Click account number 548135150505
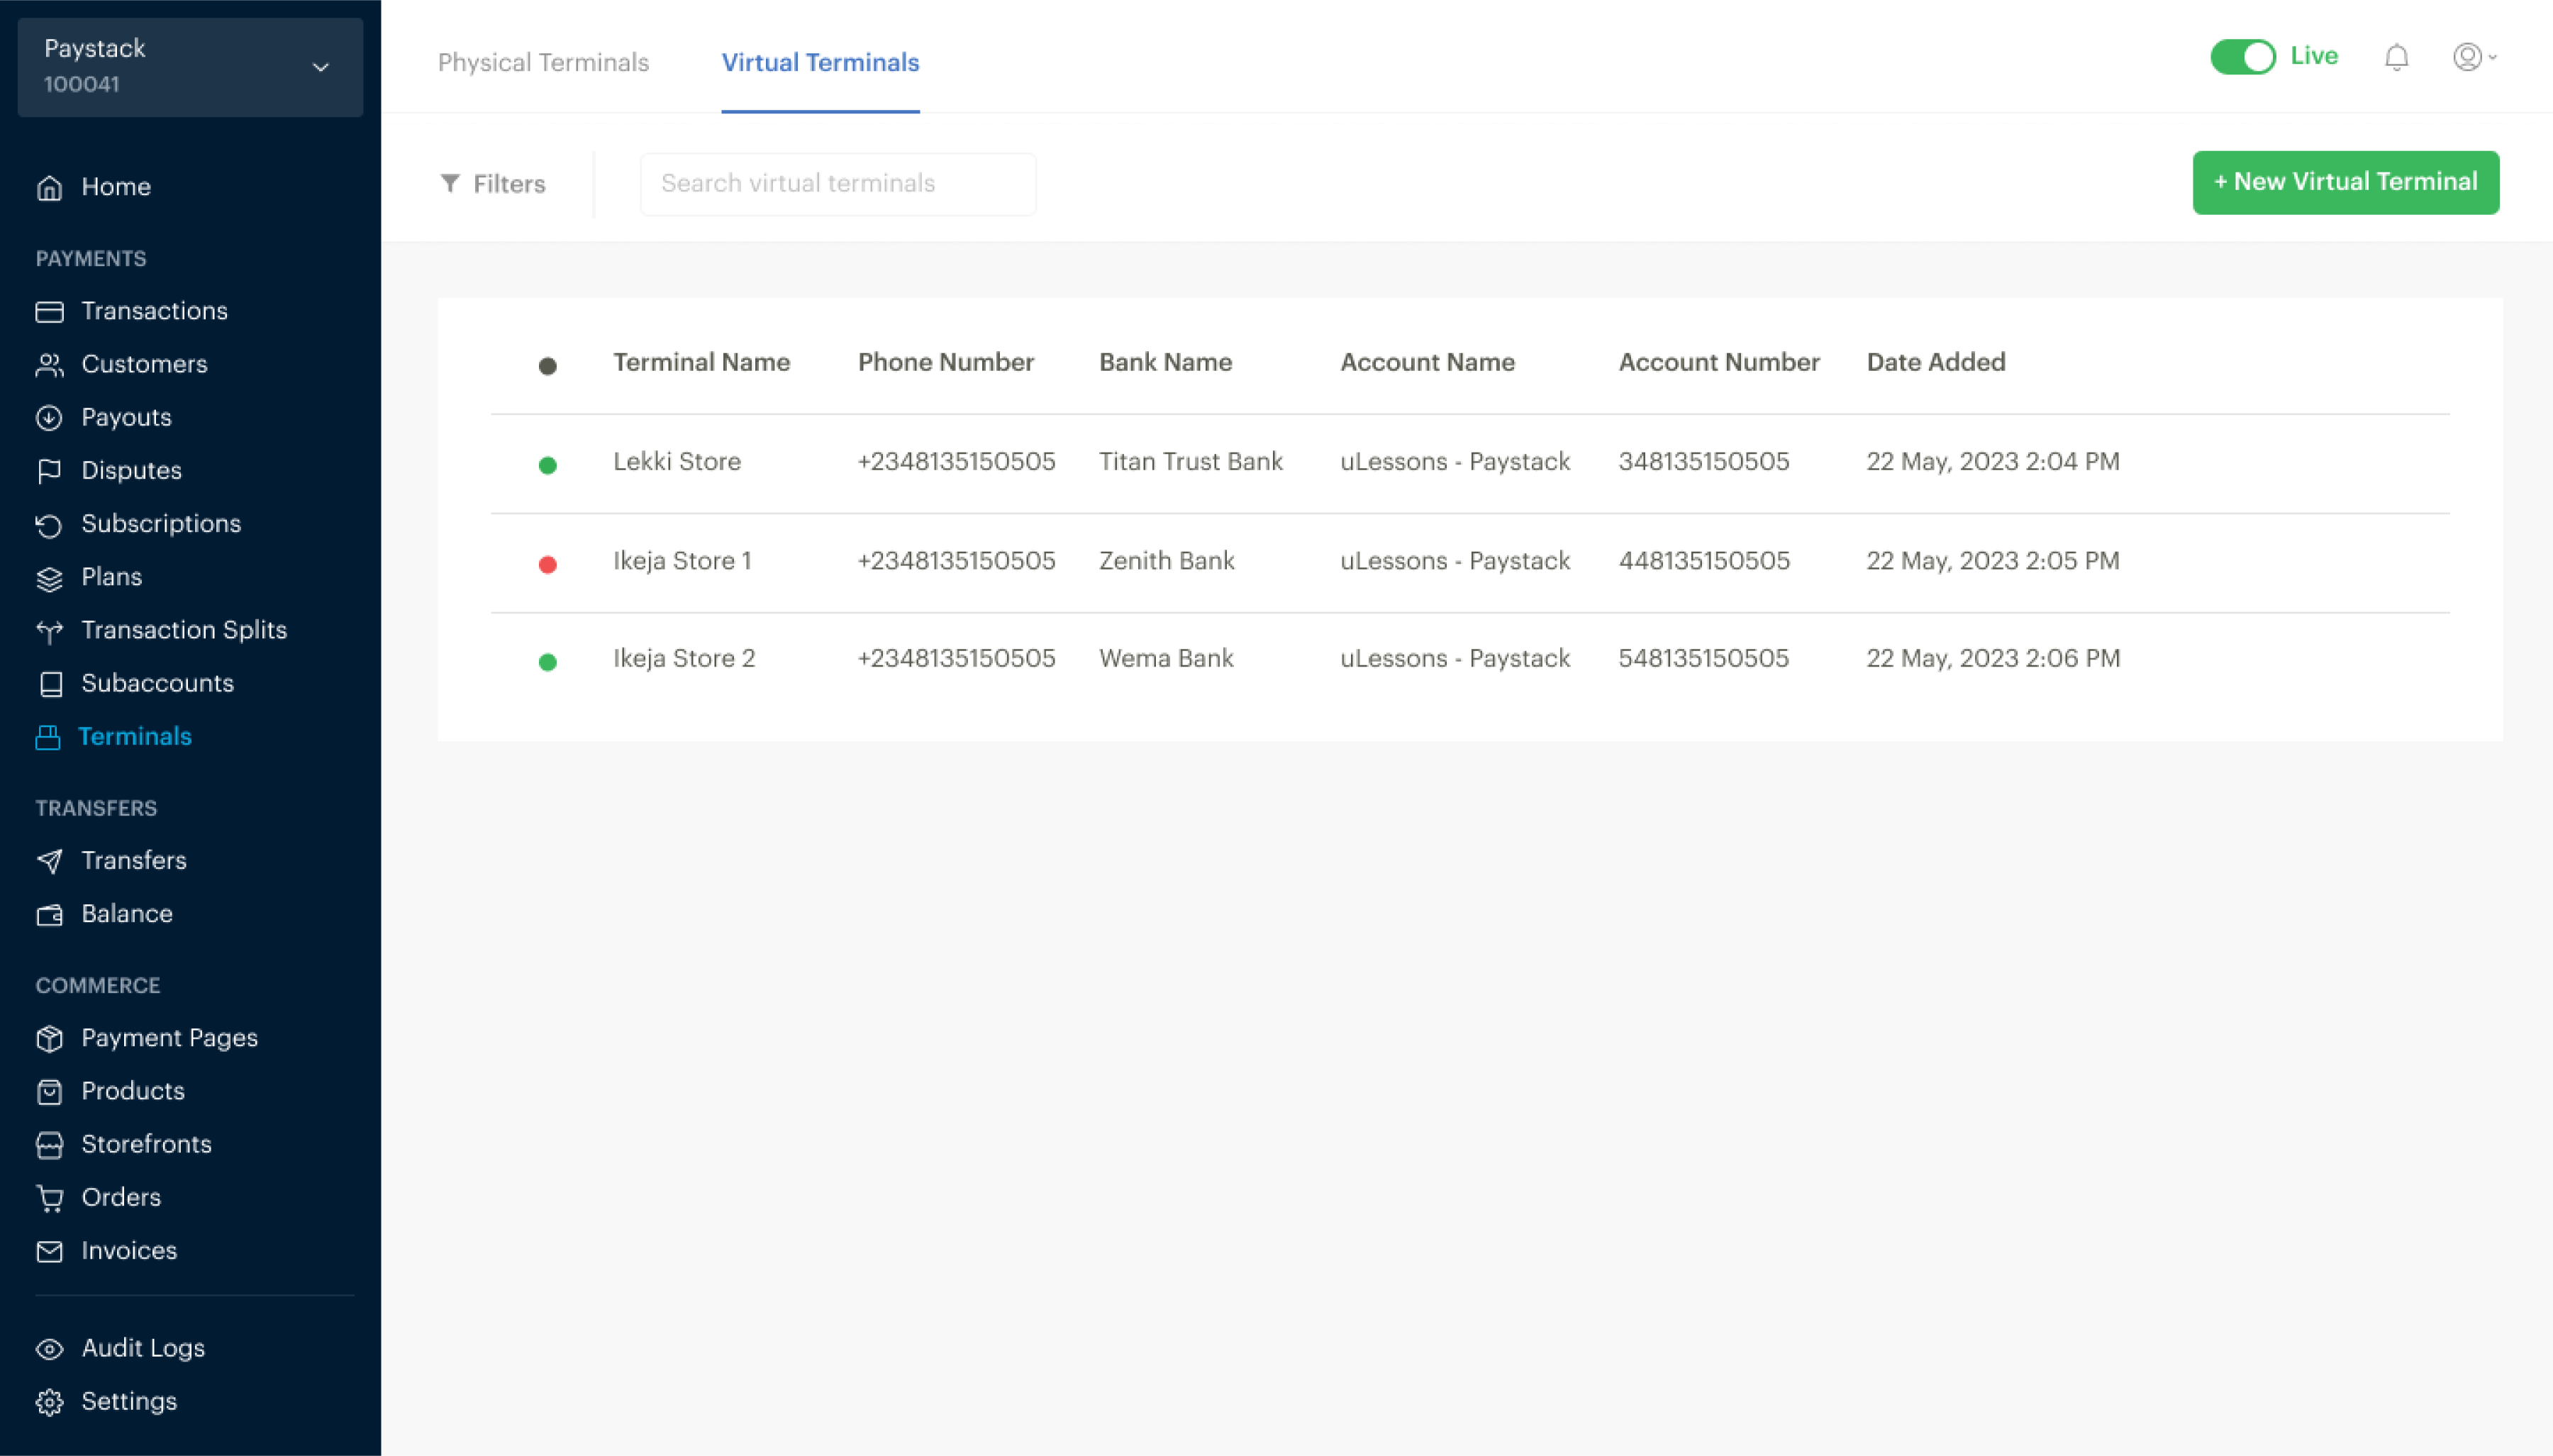Screen dimensions: 2553x1456 (1704, 658)
